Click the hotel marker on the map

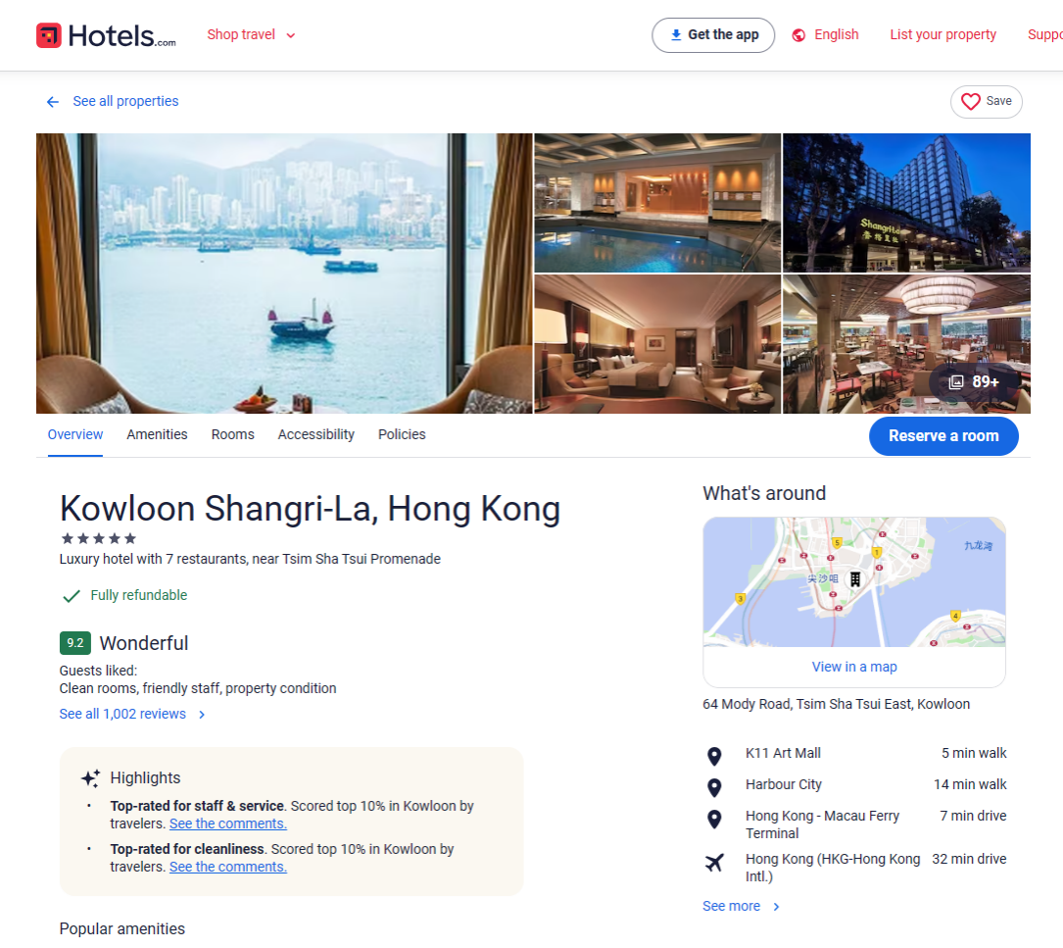tap(855, 578)
